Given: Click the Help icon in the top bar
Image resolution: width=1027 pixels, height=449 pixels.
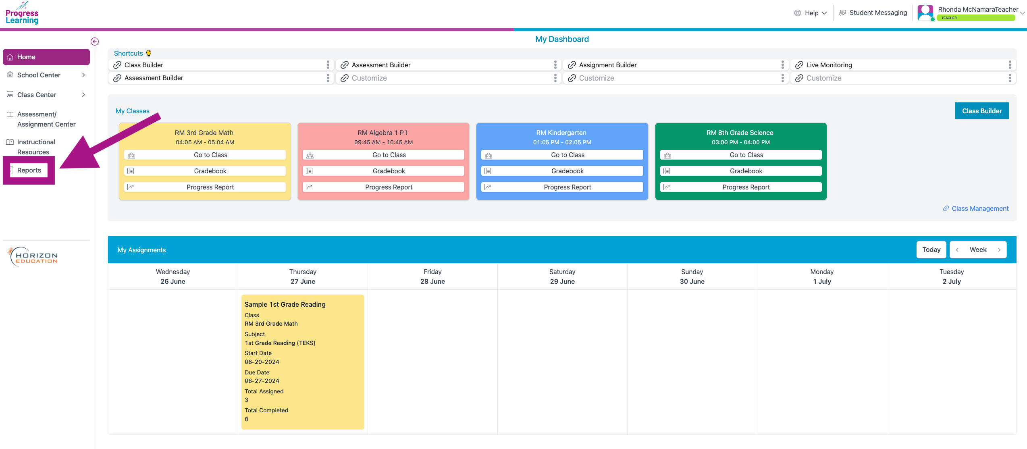Looking at the screenshot, I should coord(797,12).
